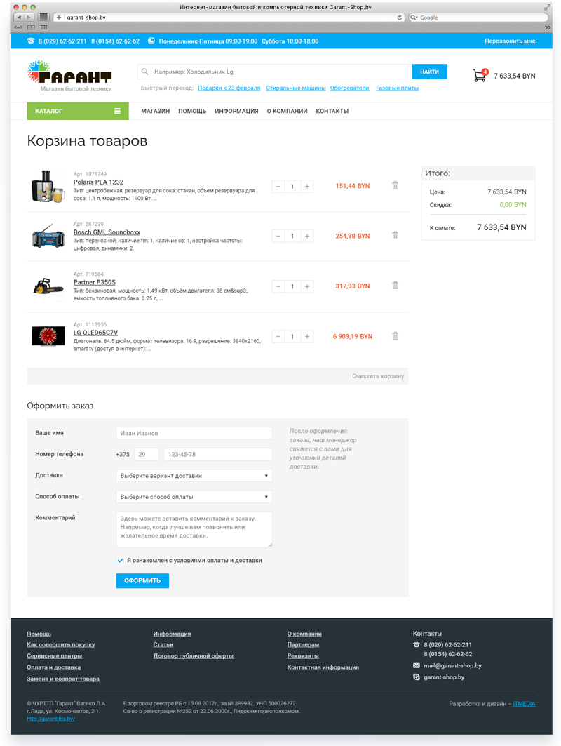This screenshot has width=561, height=746.
Task: Decrease quantity of Partner P350S
Action: (278, 286)
